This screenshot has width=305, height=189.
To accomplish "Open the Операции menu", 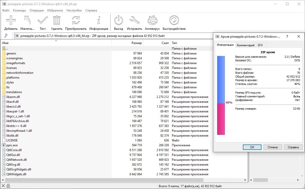I will [37, 10].
